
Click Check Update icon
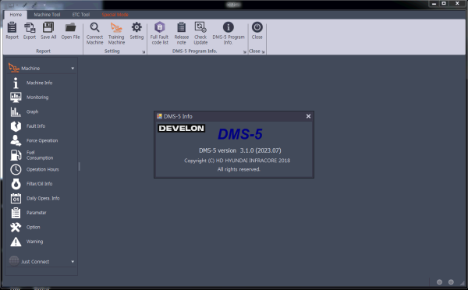coord(200,27)
